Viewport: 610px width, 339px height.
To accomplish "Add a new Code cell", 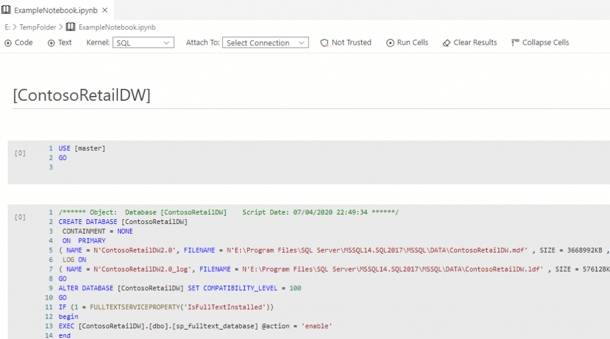I will click(x=18, y=42).
